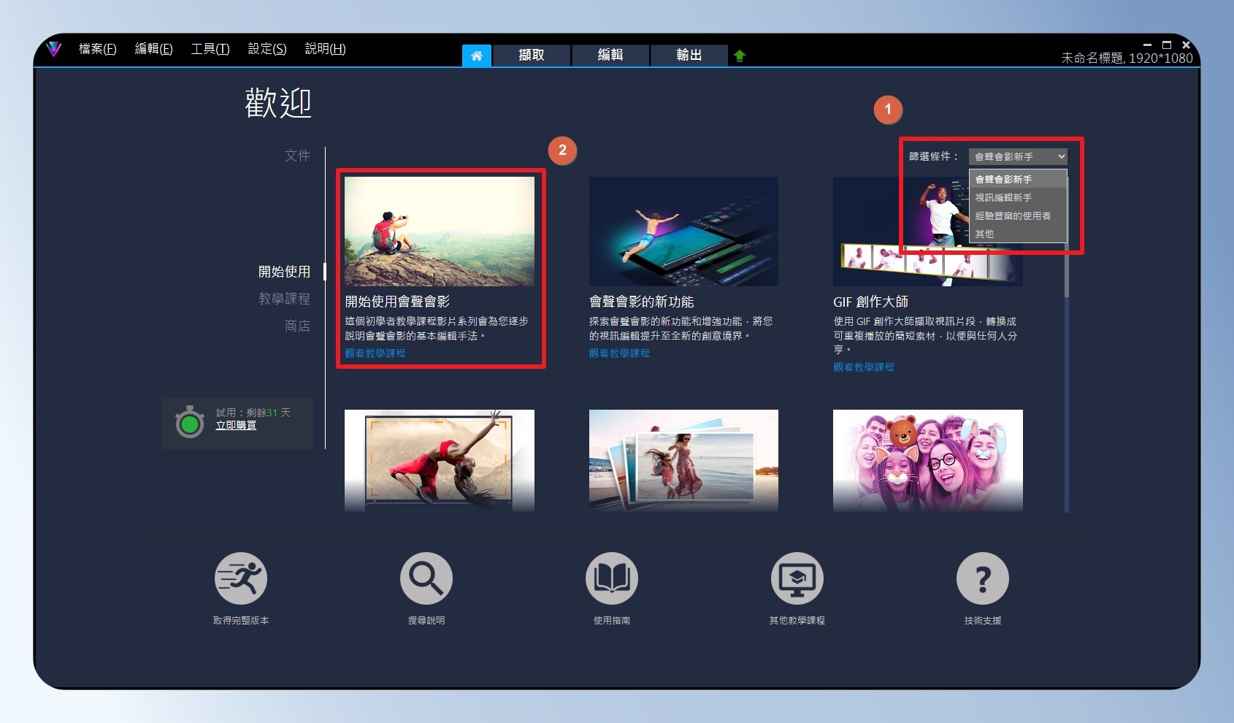Click the green trial timer icon
Viewport: 1234px width, 723px height.
point(190,423)
